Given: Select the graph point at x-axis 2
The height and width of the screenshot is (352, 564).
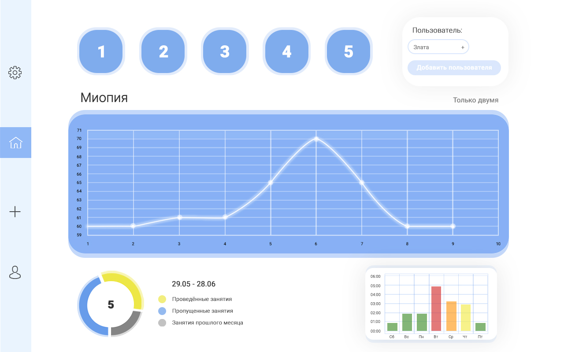Looking at the screenshot, I should tap(133, 226).
